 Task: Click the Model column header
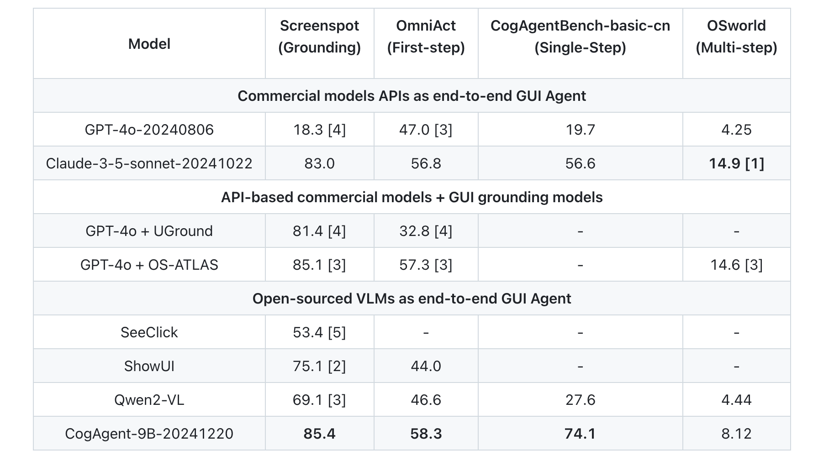click(149, 44)
